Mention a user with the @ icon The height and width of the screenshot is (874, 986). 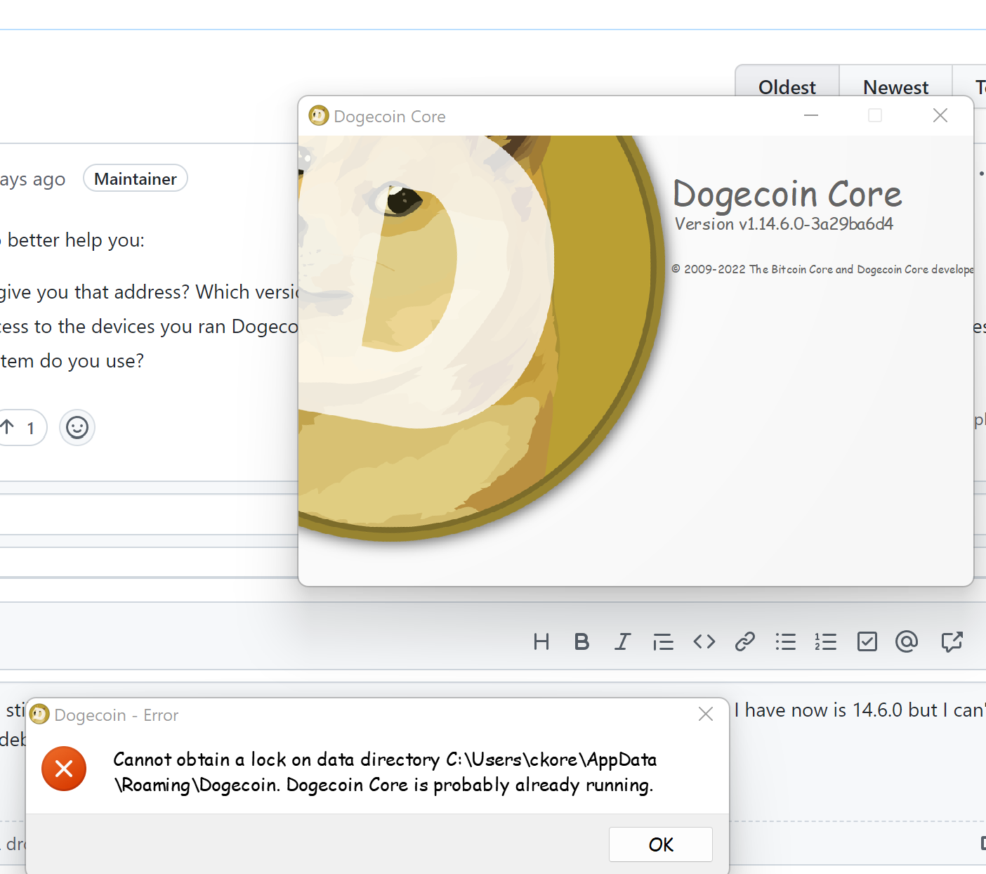point(907,641)
